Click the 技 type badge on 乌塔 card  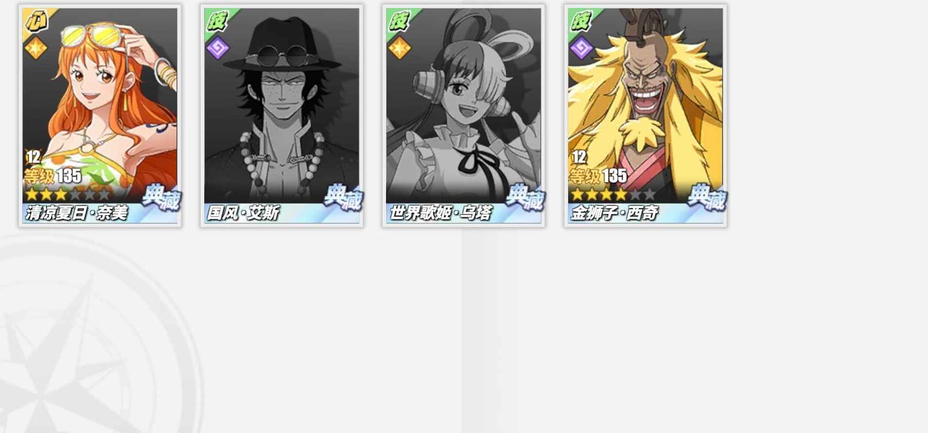coord(399,21)
